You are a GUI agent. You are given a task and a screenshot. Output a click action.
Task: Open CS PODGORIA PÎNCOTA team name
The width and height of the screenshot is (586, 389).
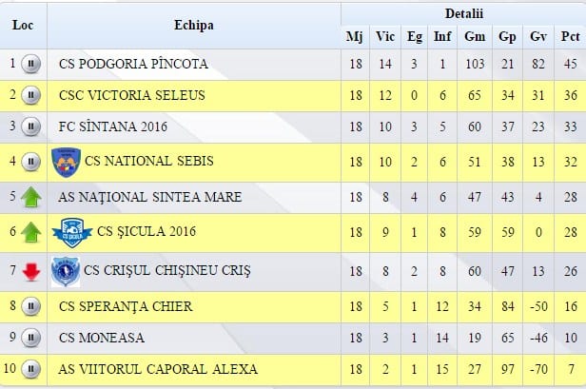point(133,64)
